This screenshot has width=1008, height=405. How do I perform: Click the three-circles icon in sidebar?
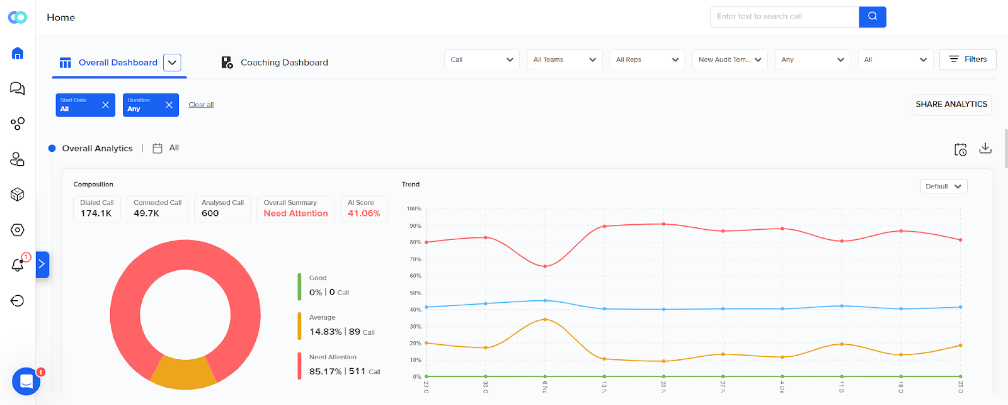point(17,124)
